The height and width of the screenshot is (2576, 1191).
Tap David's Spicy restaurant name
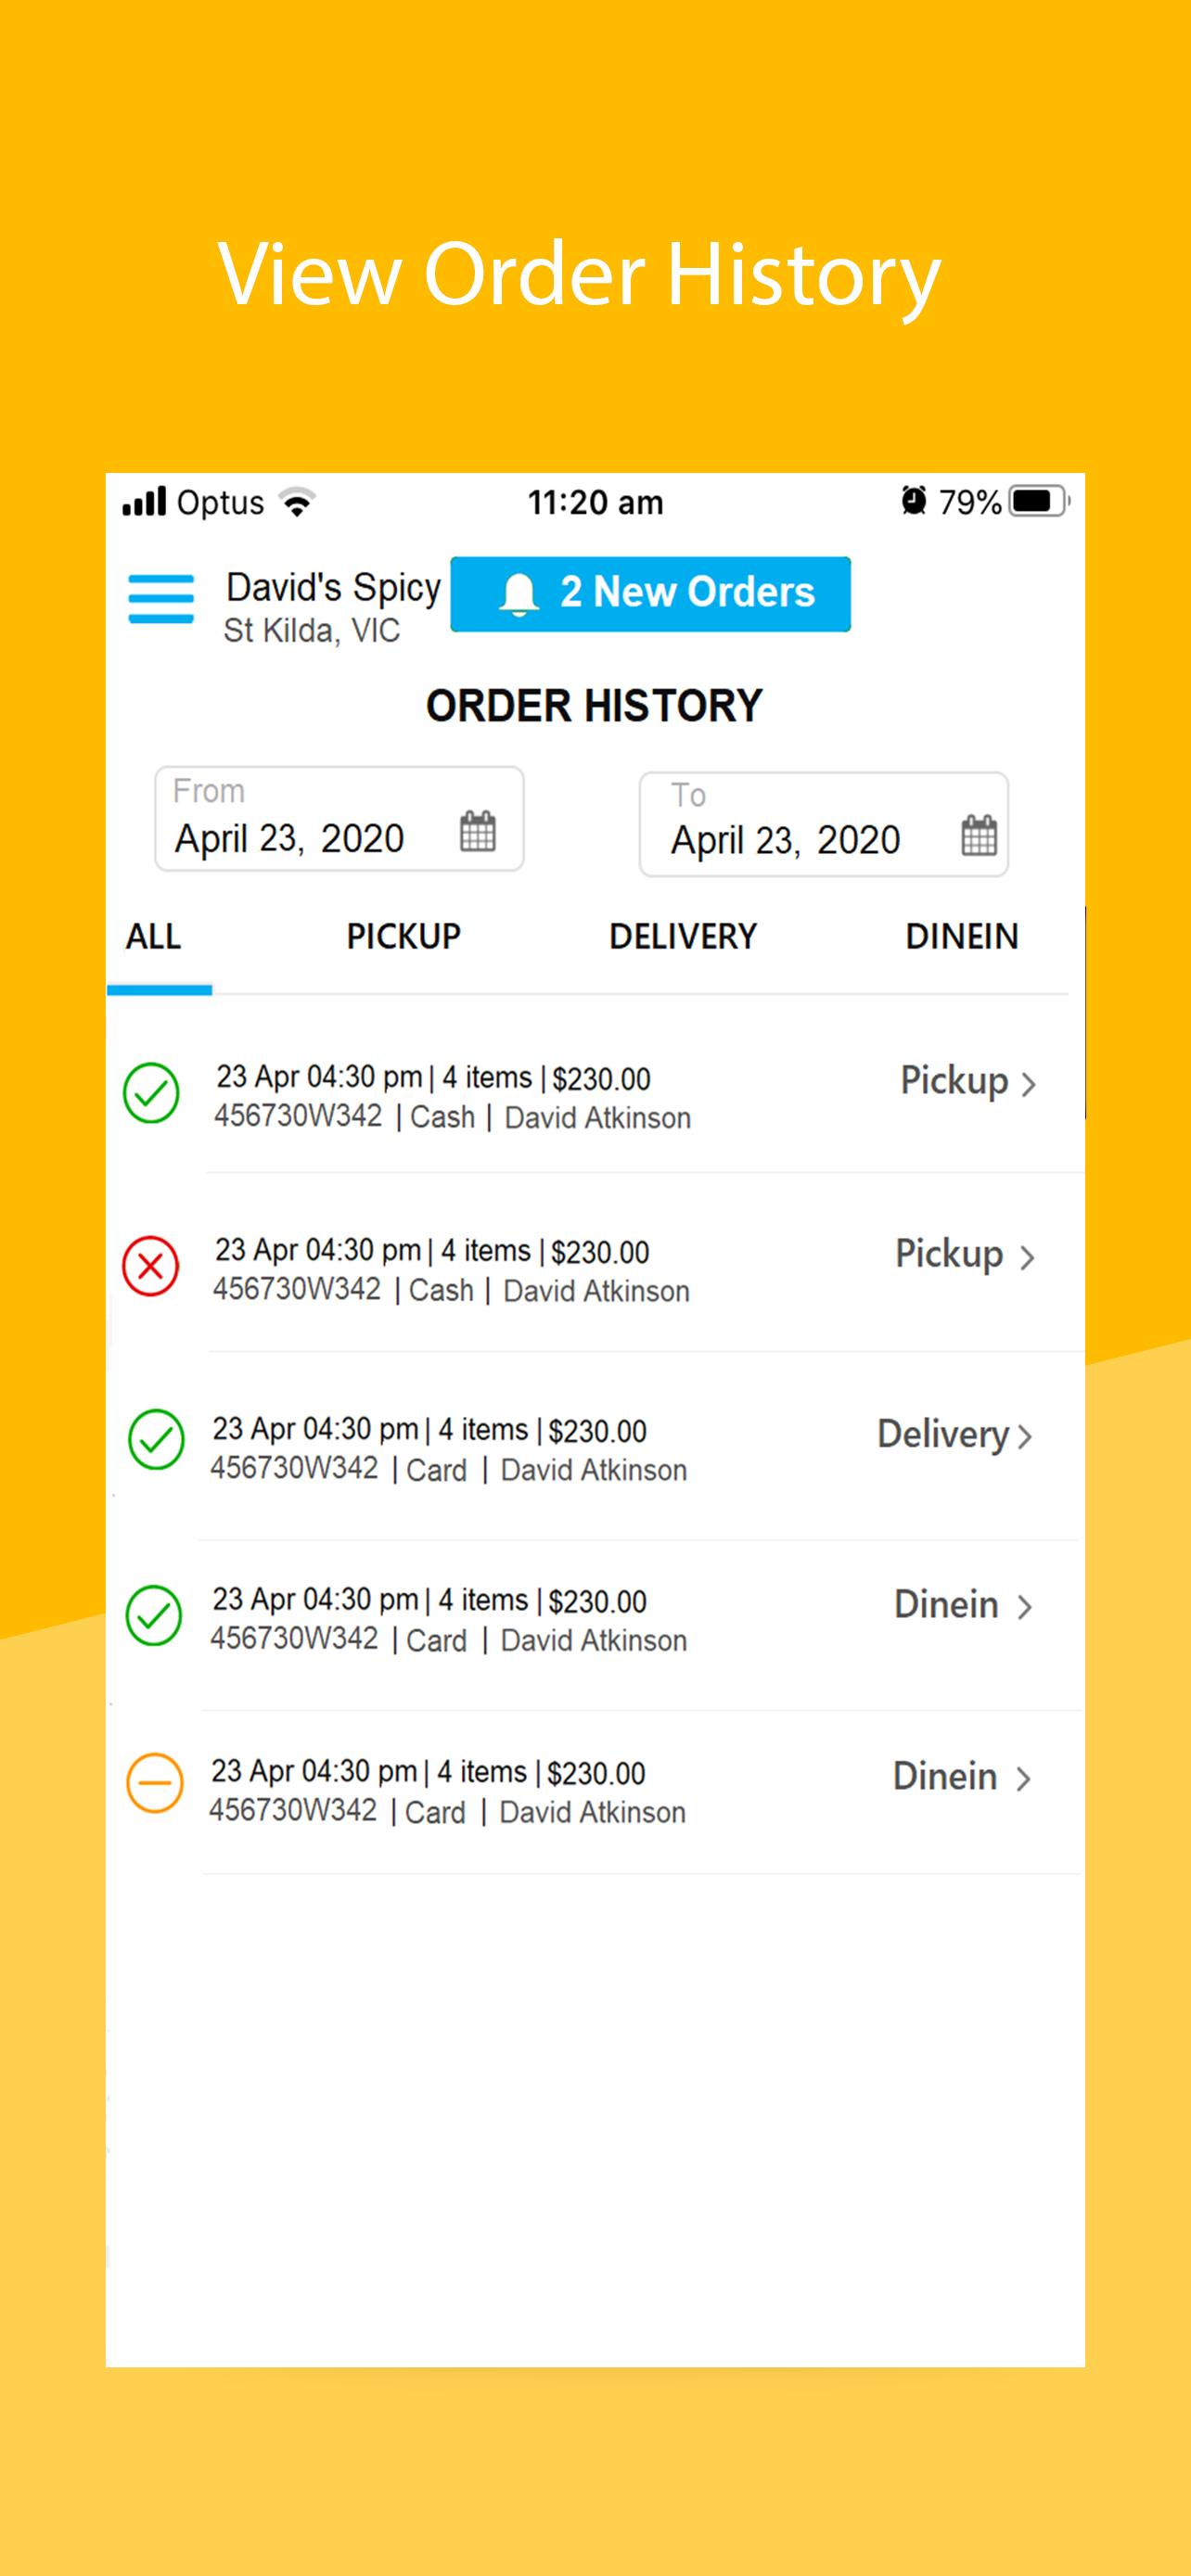(x=333, y=588)
